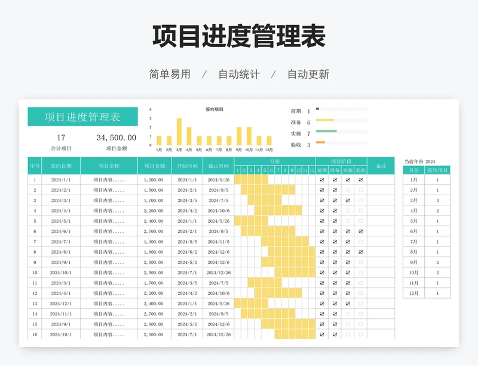Click the 2024/11/5 deadline in row 7
Screen dimensions: 478x366
click(x=219, y=242)
